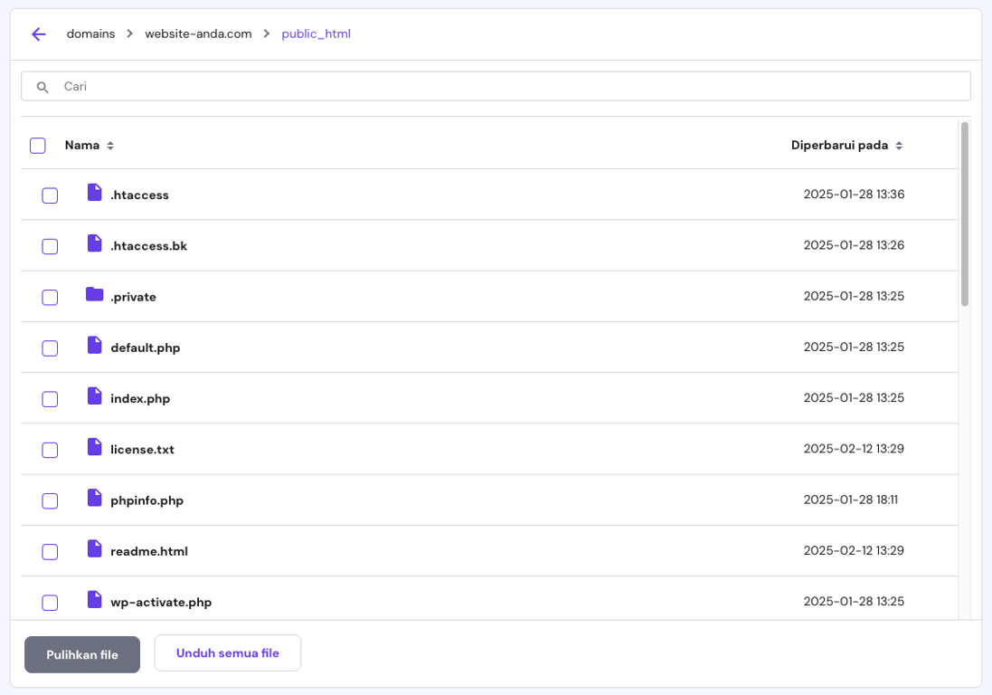992x695 pixels.
Task: Click the file icon beside wp-activate.php
Action: tap(93, 601)
